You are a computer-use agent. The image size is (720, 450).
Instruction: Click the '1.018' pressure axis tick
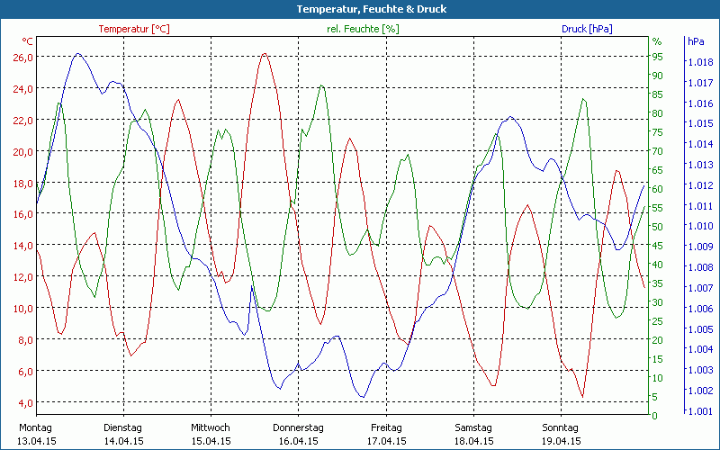tap(699, 63)
